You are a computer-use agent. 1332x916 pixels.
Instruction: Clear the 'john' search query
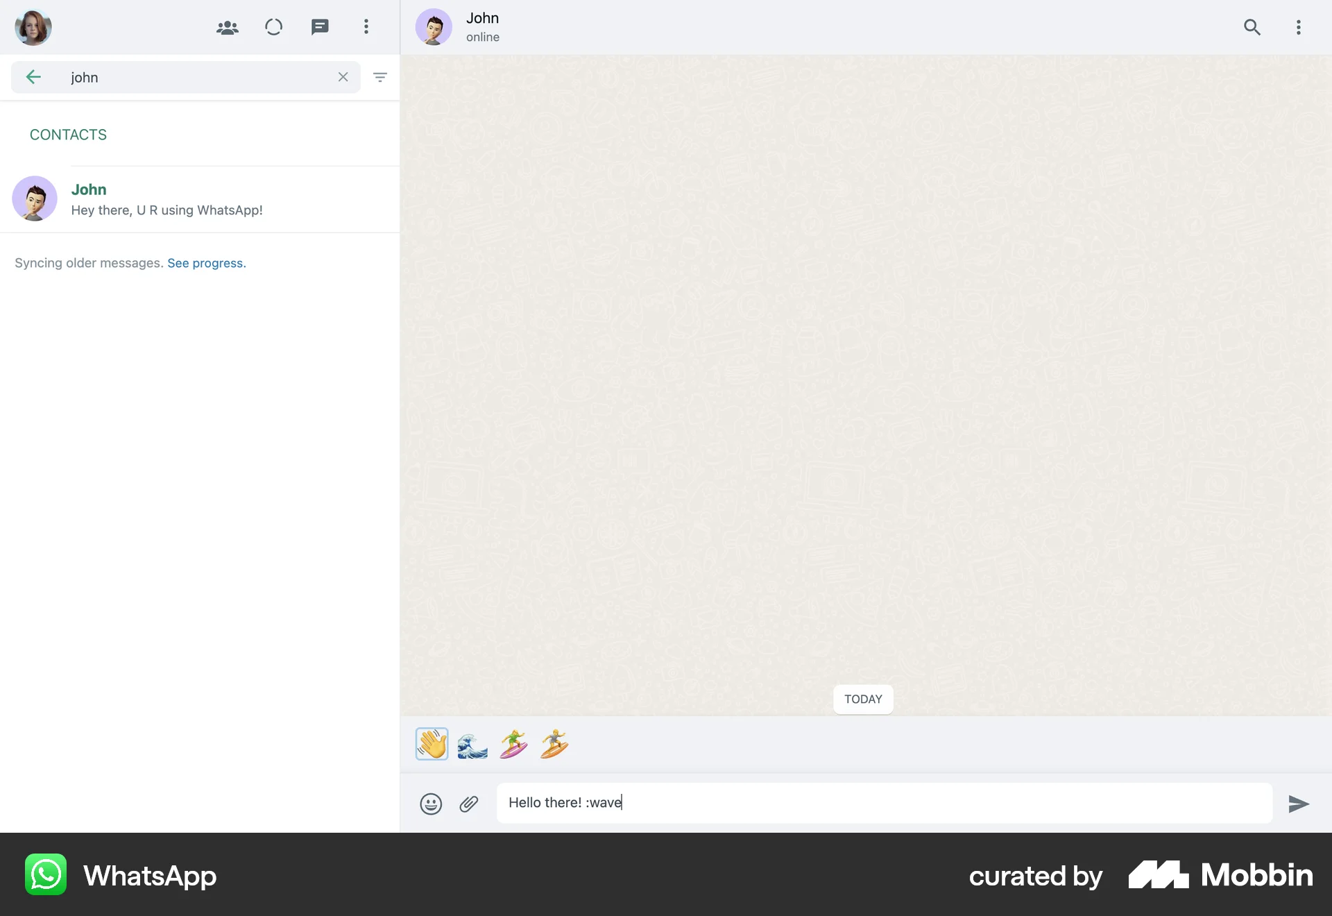point(343,77)
